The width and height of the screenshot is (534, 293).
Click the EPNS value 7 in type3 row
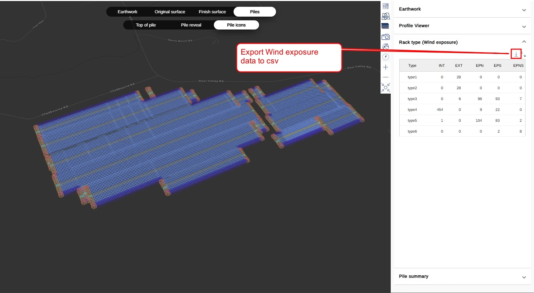pos(520,99)
